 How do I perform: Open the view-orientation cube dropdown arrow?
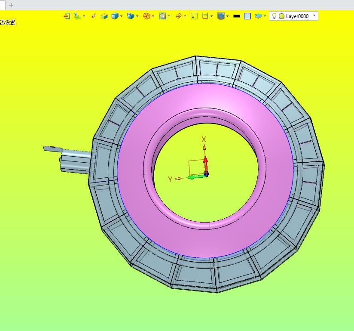[x=137, y=16]
